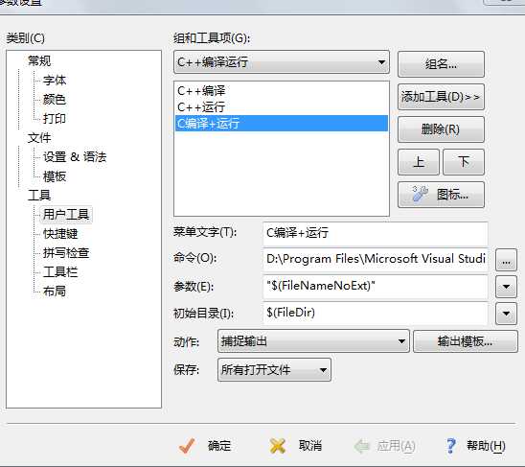Select 字体 in the category tree
The image size is (525, 467).
point(55,81)
